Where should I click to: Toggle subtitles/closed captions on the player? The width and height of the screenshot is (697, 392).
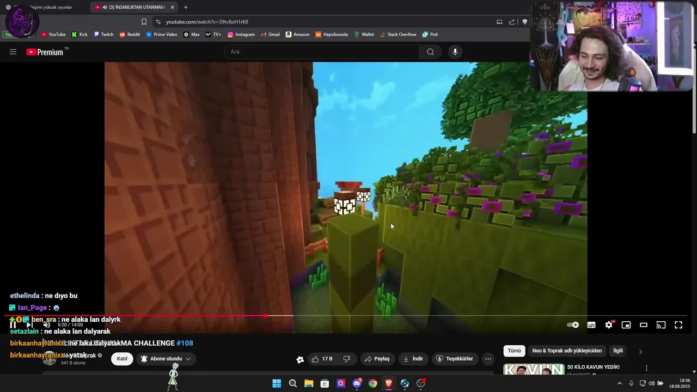[591, 325]
